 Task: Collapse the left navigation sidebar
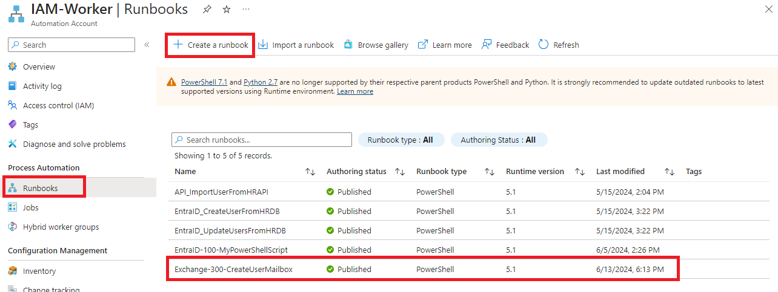[x=147, y=45]
